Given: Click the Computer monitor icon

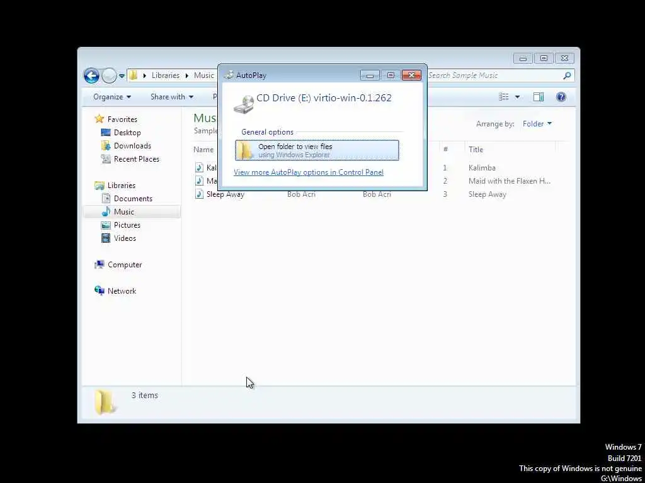Looking at the screenshot, I should 99,265.
